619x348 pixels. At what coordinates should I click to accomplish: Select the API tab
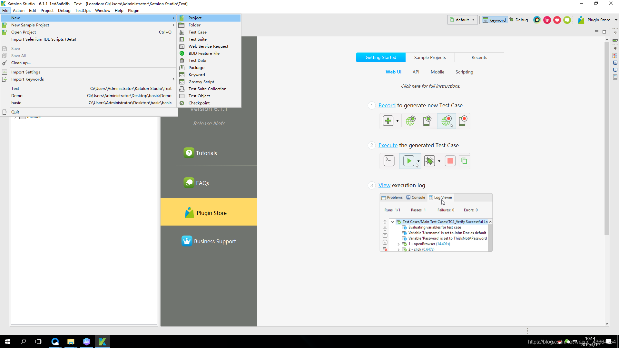click(x=416, y=72)
